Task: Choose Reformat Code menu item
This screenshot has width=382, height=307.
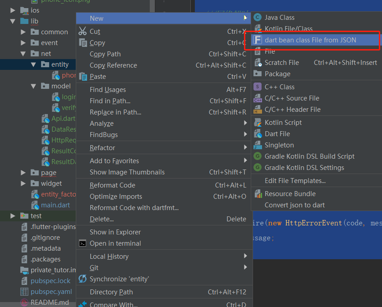Action: [x=163, y=185]
